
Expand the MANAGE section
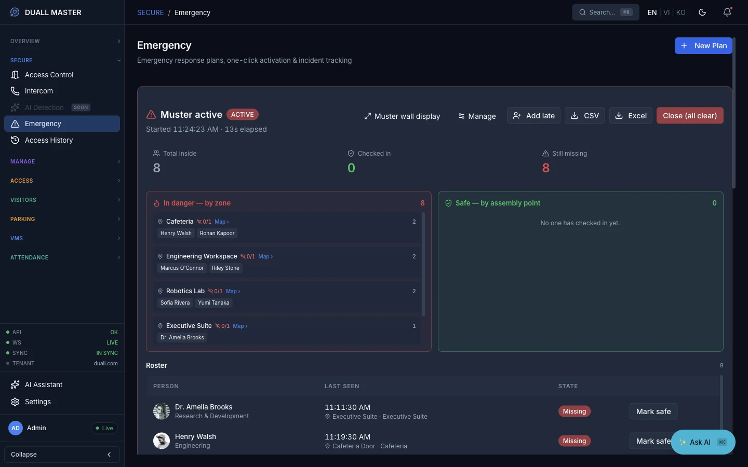click(62, 161)
